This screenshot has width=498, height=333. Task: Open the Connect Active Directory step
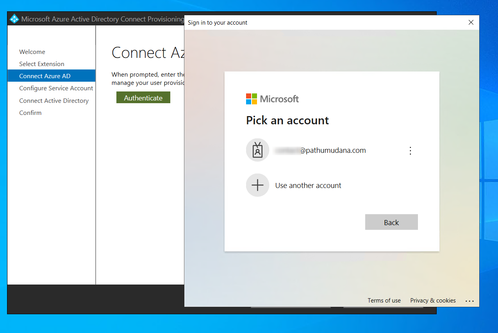click(54, 100)
